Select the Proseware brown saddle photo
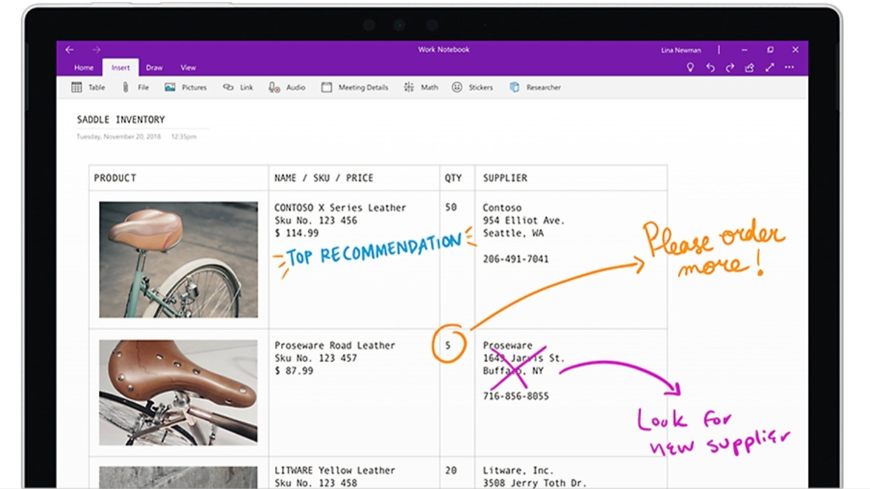This screenshot has height=489, width=870. click(178, 393)
